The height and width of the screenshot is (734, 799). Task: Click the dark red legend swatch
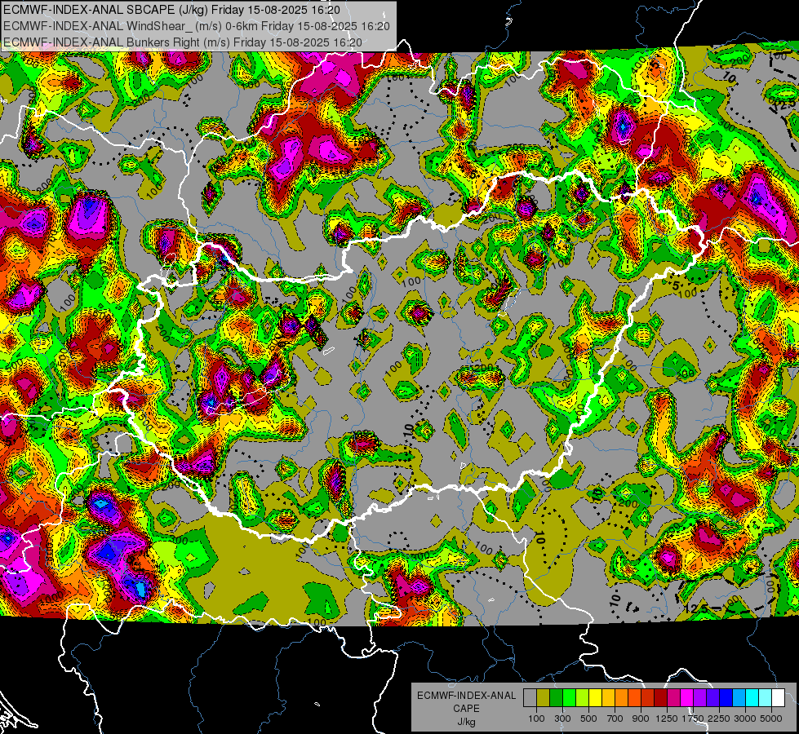point(661,698)
